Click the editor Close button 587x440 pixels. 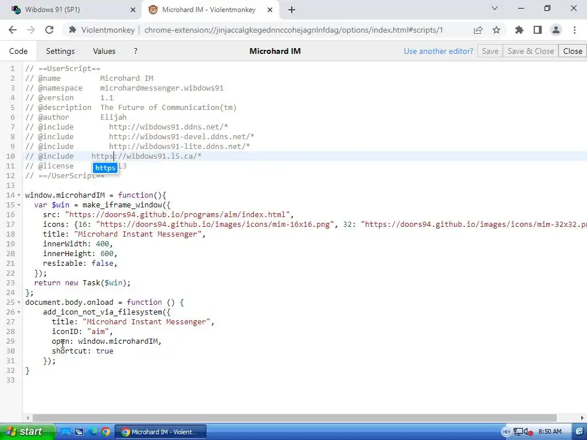pyautogui.click(x=573, y=51)
